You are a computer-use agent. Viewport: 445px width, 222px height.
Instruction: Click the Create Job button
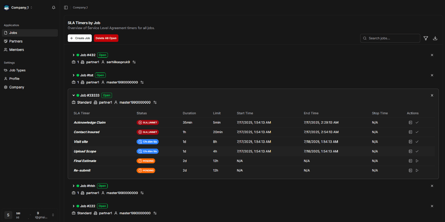(80, 38)
